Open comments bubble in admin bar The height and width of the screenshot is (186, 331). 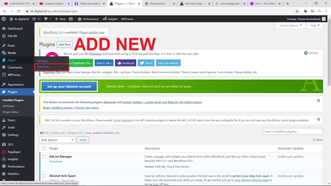tap(48, 19)
